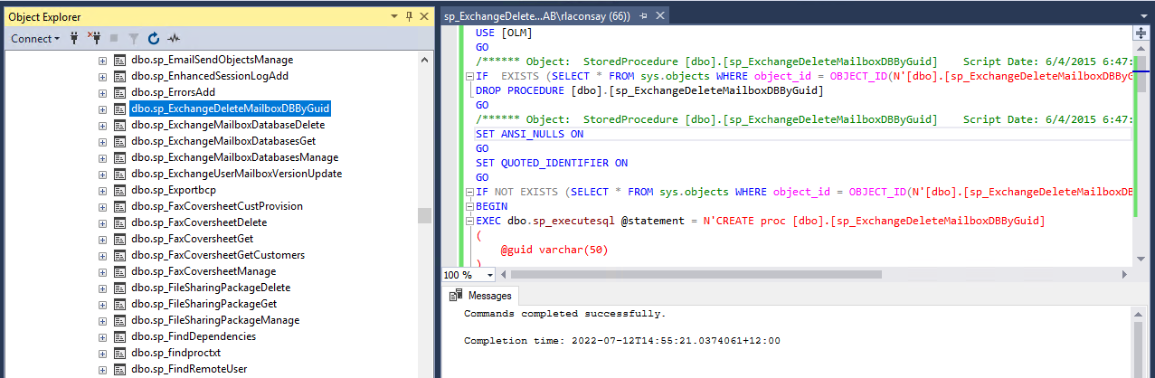Click the Disconnect plug icon
This screenshot has height=378, width=1155.
(x=95, y=39)
